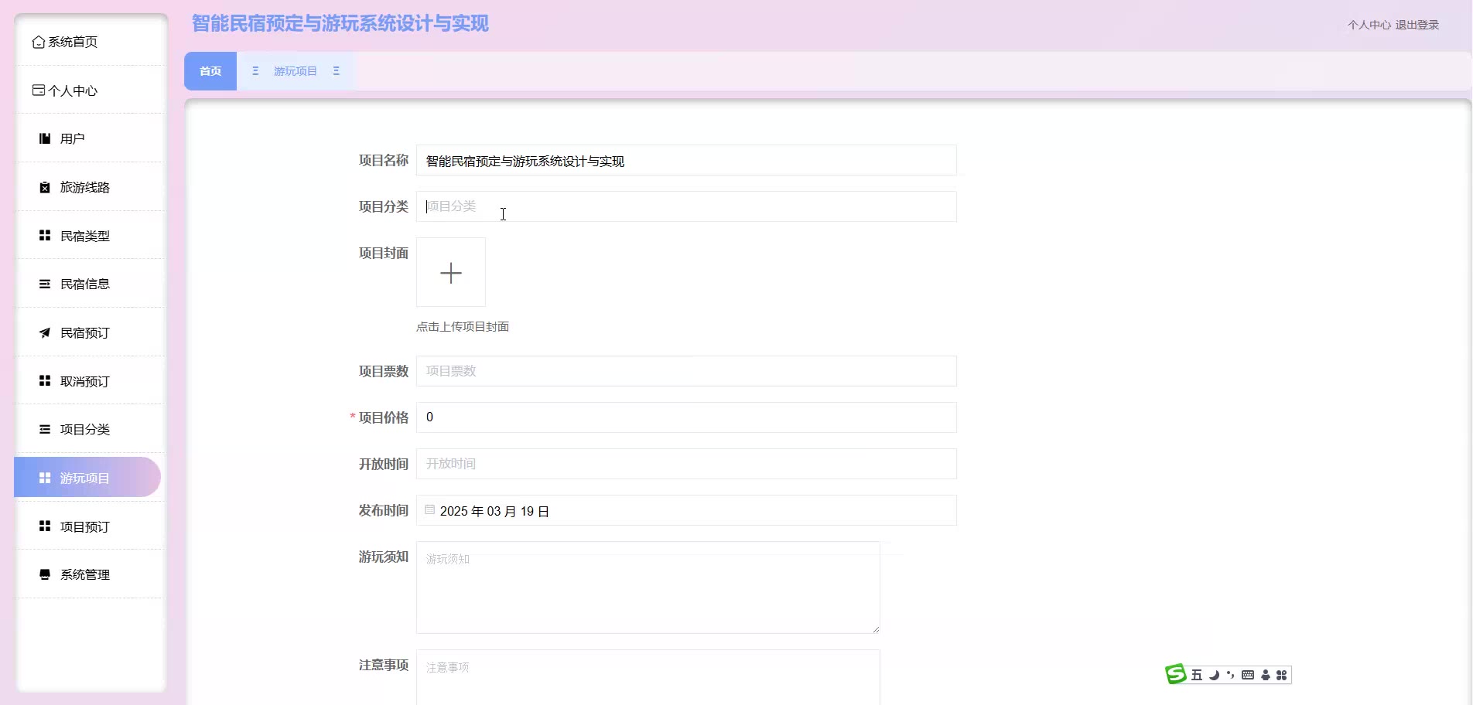Click the 旅游线路 sidebar icon
The height and width of the screenshot is (705, 1473).
pyautogui.click(x=45, y=187)
